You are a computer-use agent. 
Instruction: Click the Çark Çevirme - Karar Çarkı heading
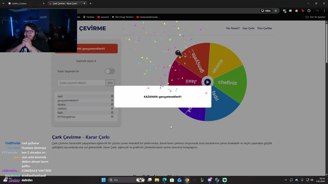[81, 137]
